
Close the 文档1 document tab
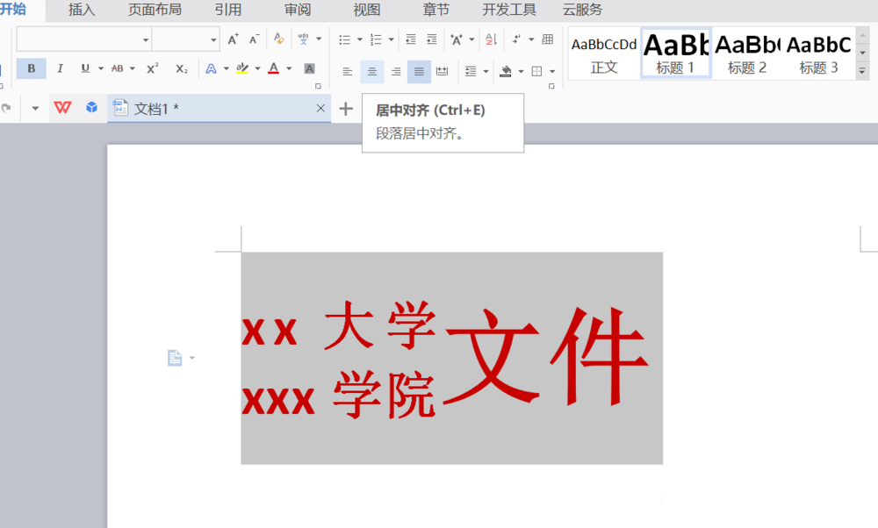pos(320,107)
